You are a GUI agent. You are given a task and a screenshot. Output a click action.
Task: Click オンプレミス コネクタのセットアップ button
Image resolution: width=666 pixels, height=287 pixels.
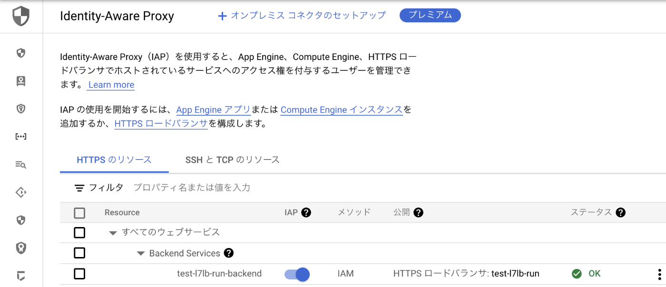pos(302,16)
